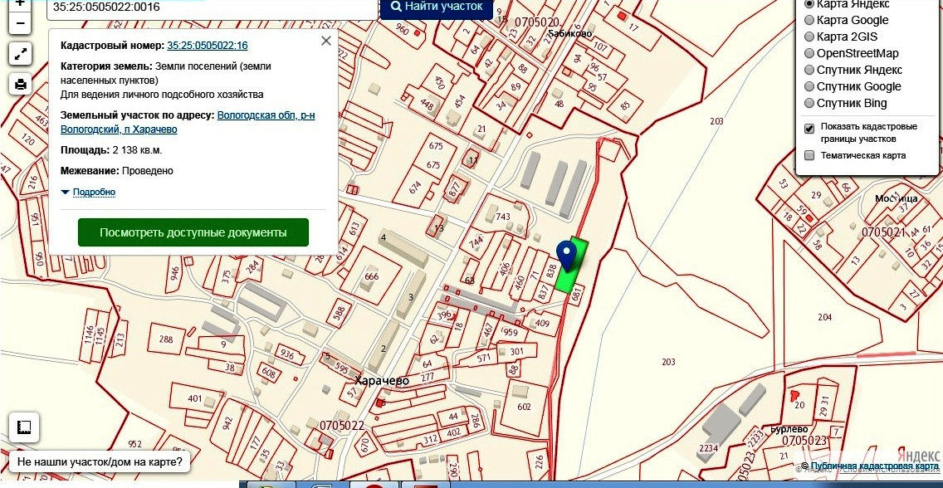Select parcel number 674
The height and width of the screenshot is (488, 943).
pyautogui.click(x=415, y=188)
